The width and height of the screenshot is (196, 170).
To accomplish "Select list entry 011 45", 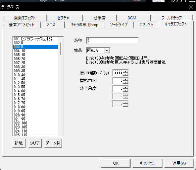I will (35, 79).
